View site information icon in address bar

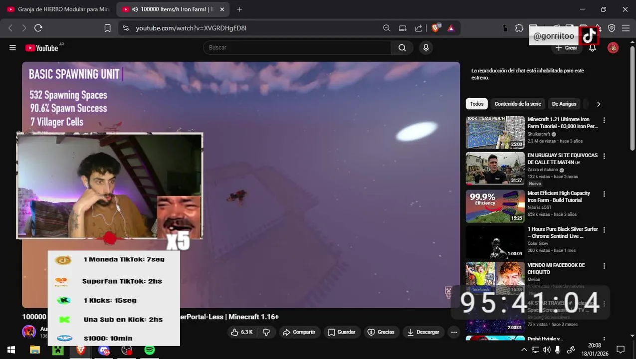point(126,28)
